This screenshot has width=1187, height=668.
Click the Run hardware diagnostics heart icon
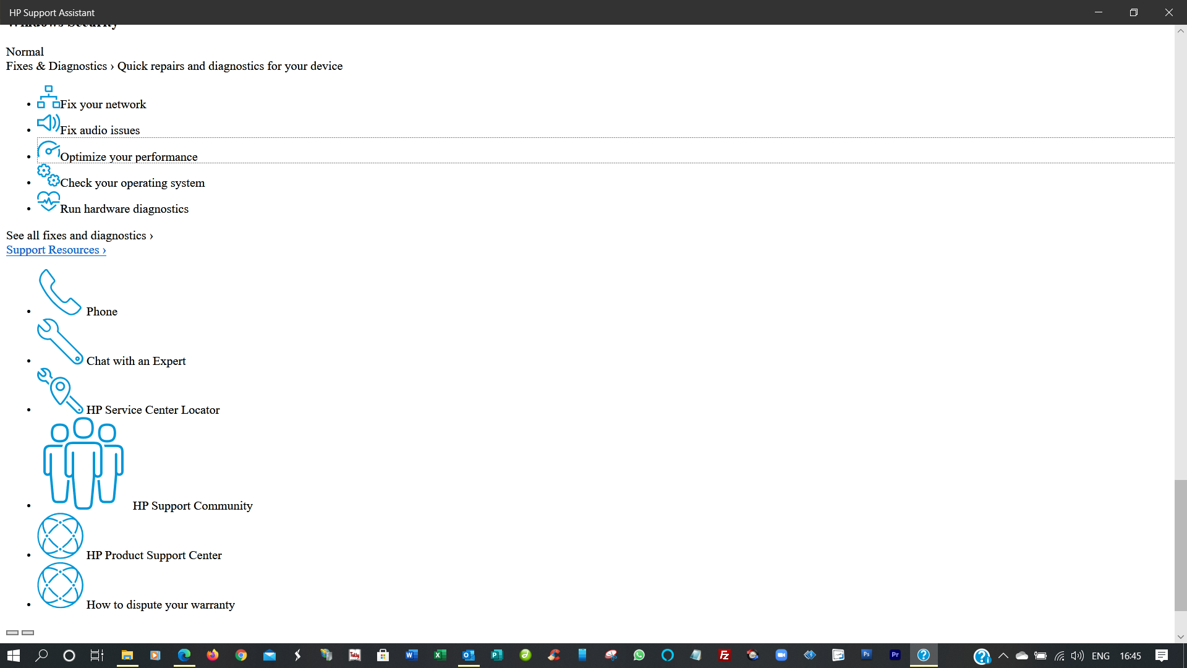(48, 202)
